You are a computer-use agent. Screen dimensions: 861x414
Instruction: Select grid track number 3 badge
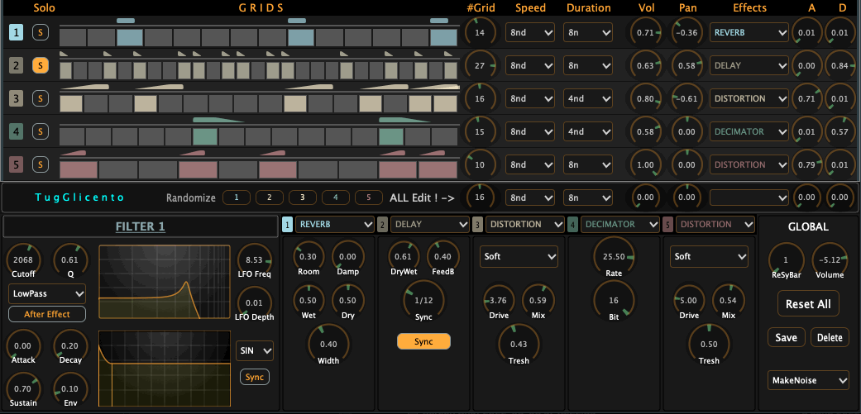[x=16, y=98]
